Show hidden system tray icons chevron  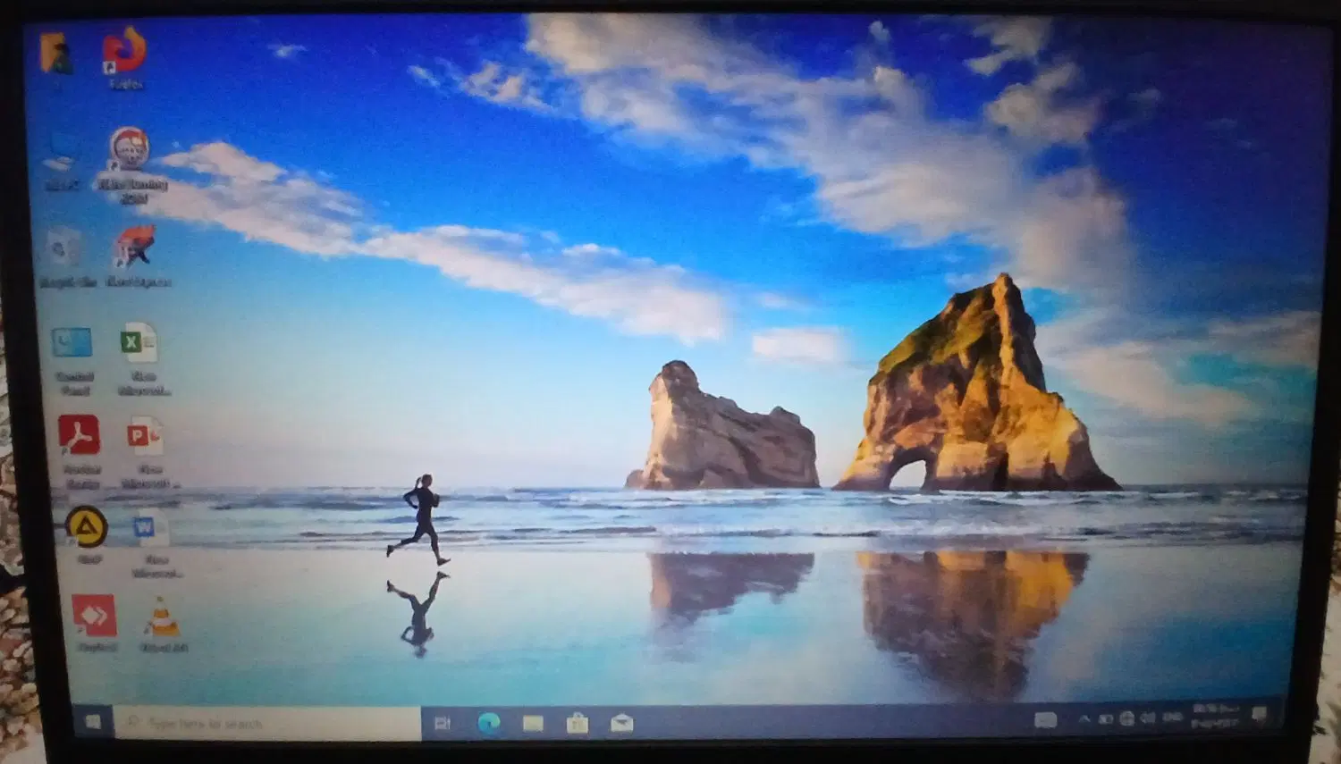point(1084,718)
